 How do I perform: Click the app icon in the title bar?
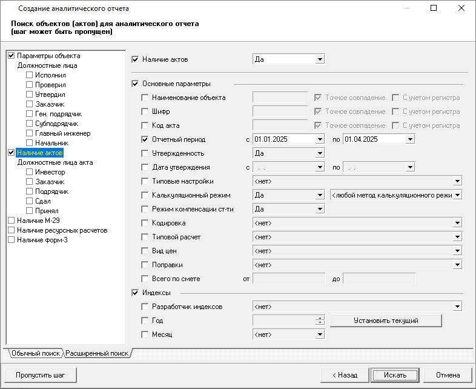point(8,8)
